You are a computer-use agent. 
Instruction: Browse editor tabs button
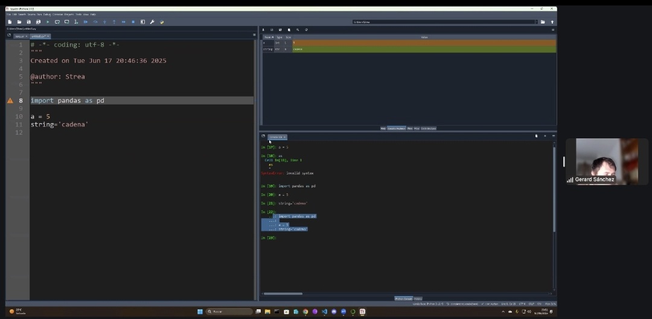(x=9, y=36)
